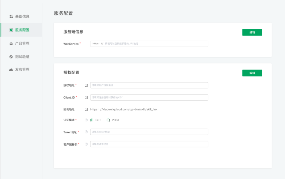The height and width of the screenshot is (179, 285).
Task: Click the 基础信息 grid icon in sidebar
Action: 11,16
